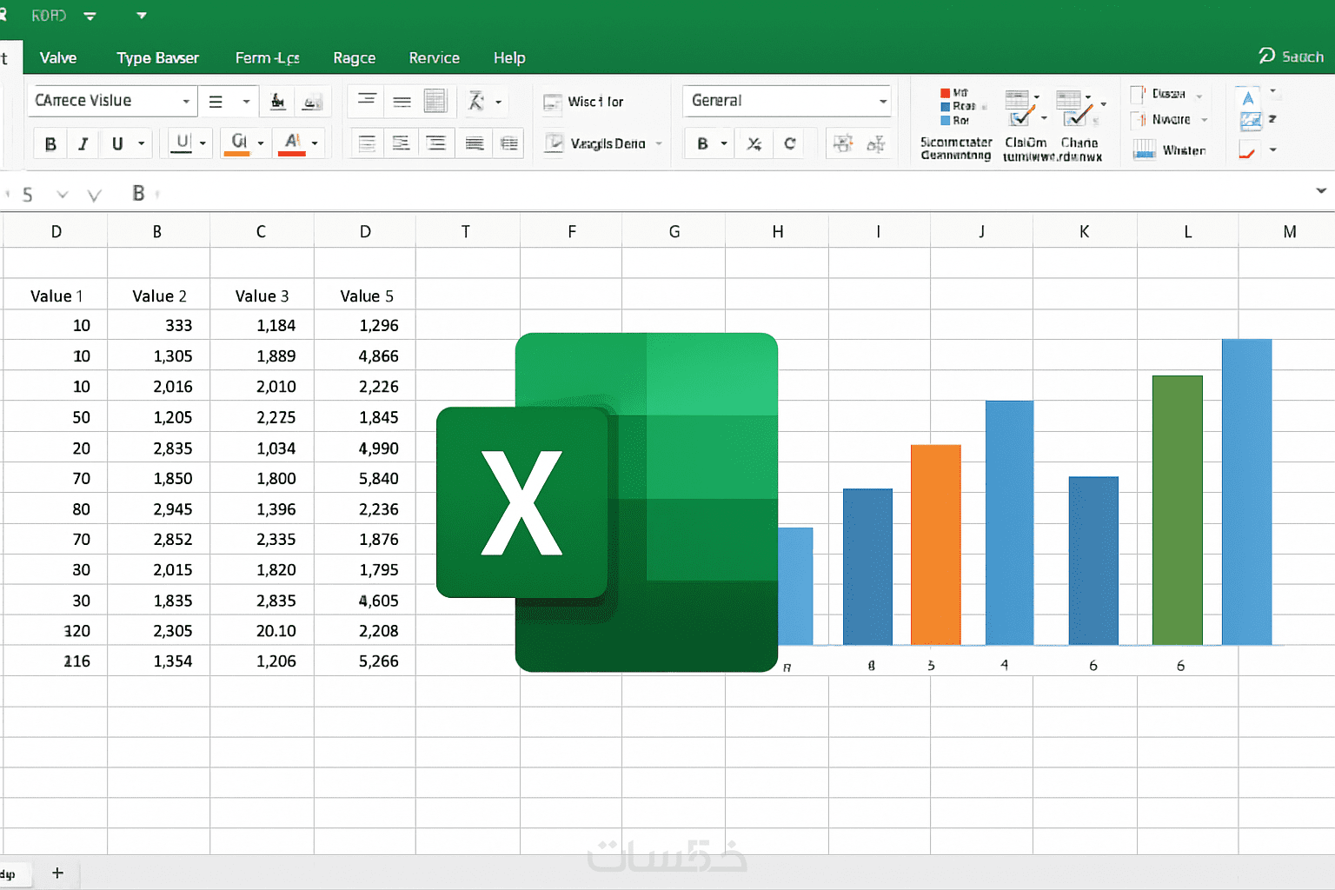The height and width of the screenshot is (890, 1335).
Task: Align cell text to the left
Action: [368, 143]
